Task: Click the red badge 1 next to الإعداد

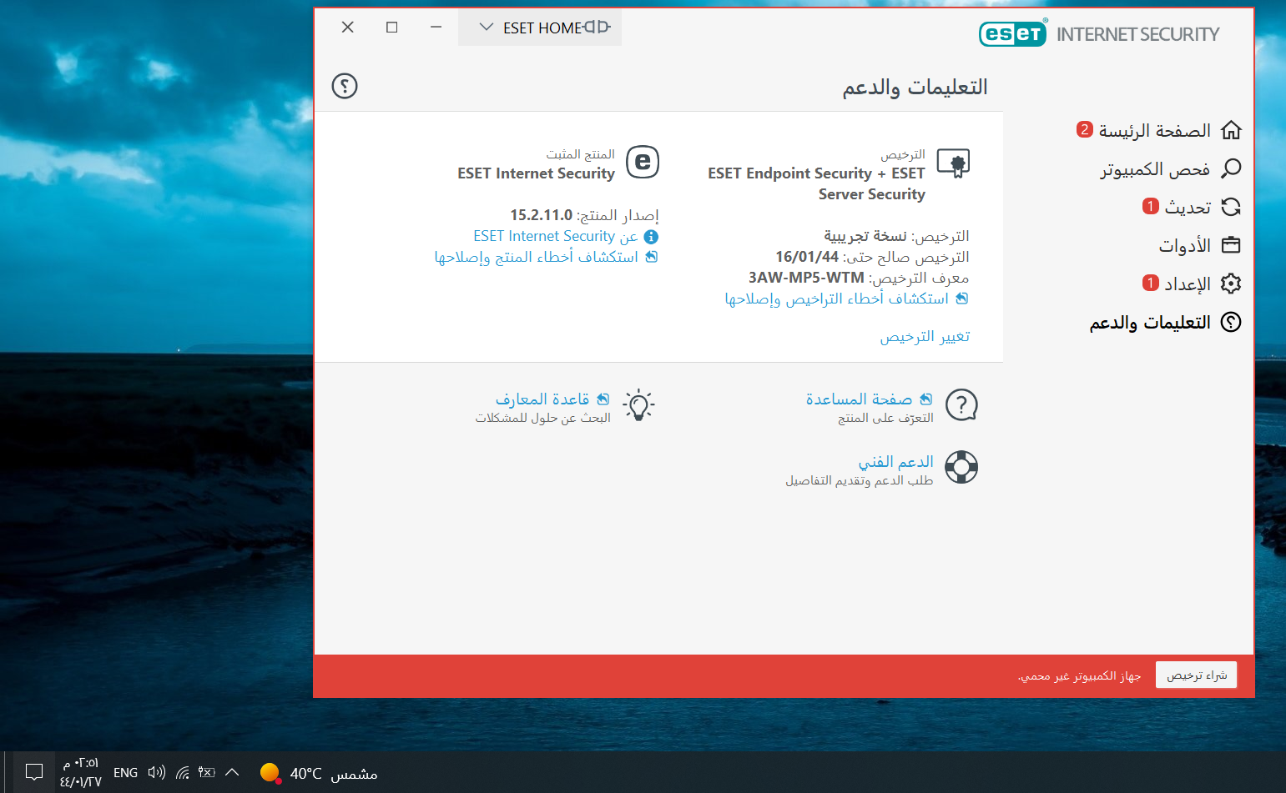Action: tap(1151, 283)
